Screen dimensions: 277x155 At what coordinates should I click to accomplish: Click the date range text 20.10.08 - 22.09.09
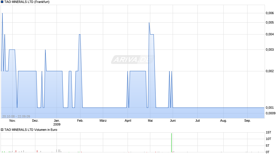click(16, 116)
